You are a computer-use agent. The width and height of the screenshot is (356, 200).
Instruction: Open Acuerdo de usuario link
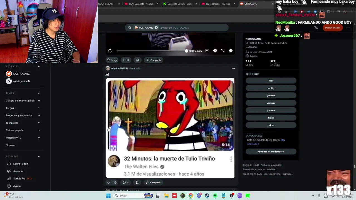[x=252, y=169]
